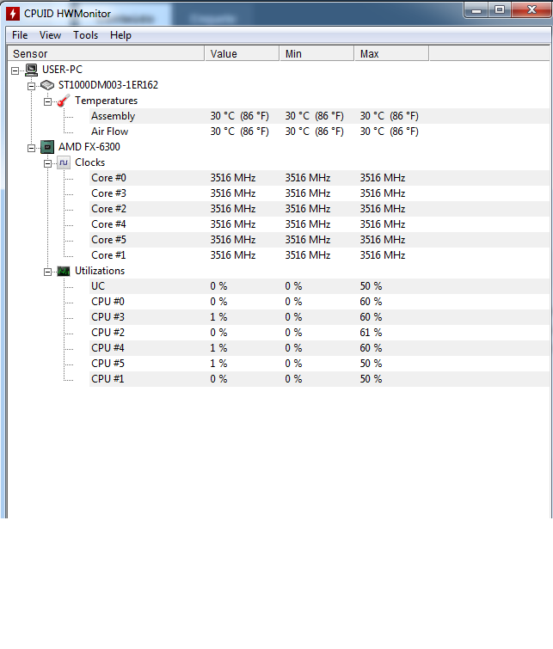Click the CPU #3 current value 1 %

(218, 317)
